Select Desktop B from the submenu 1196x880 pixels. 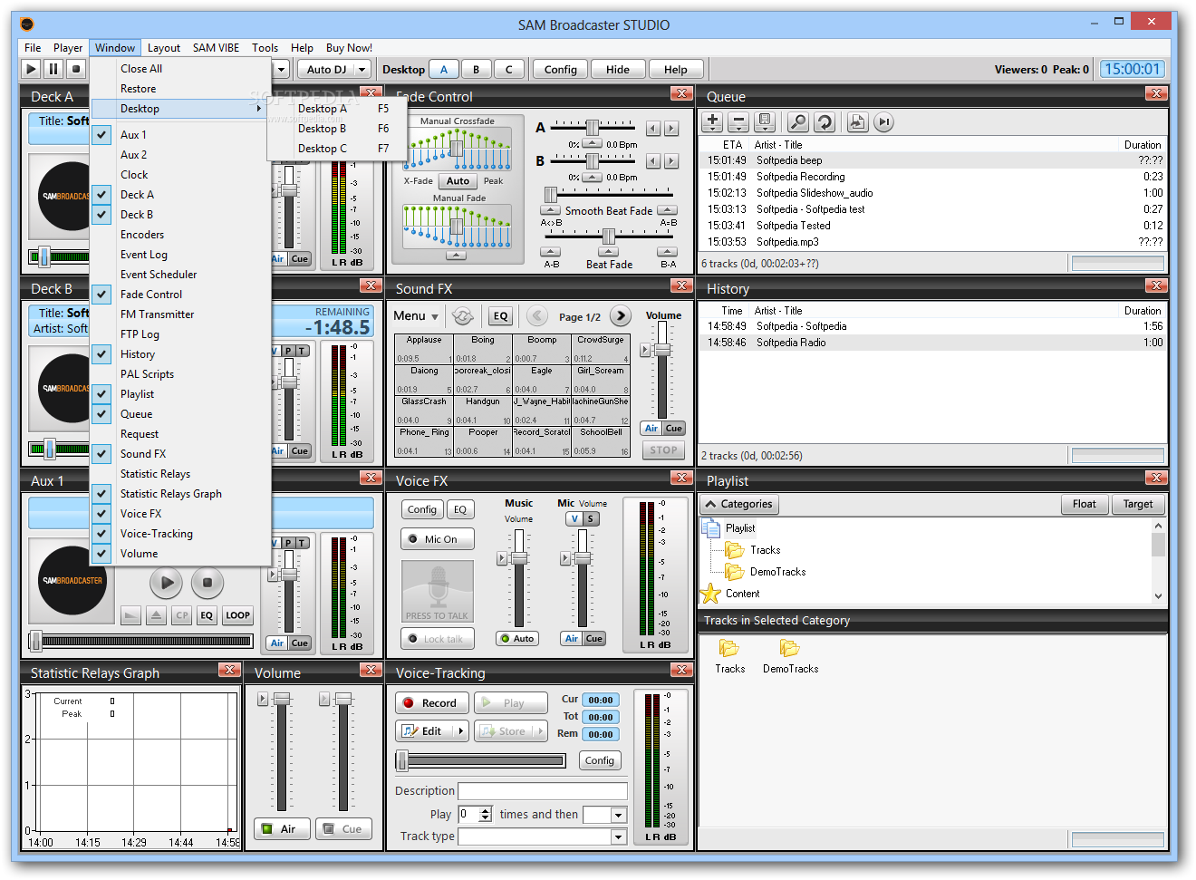point(322,129)
